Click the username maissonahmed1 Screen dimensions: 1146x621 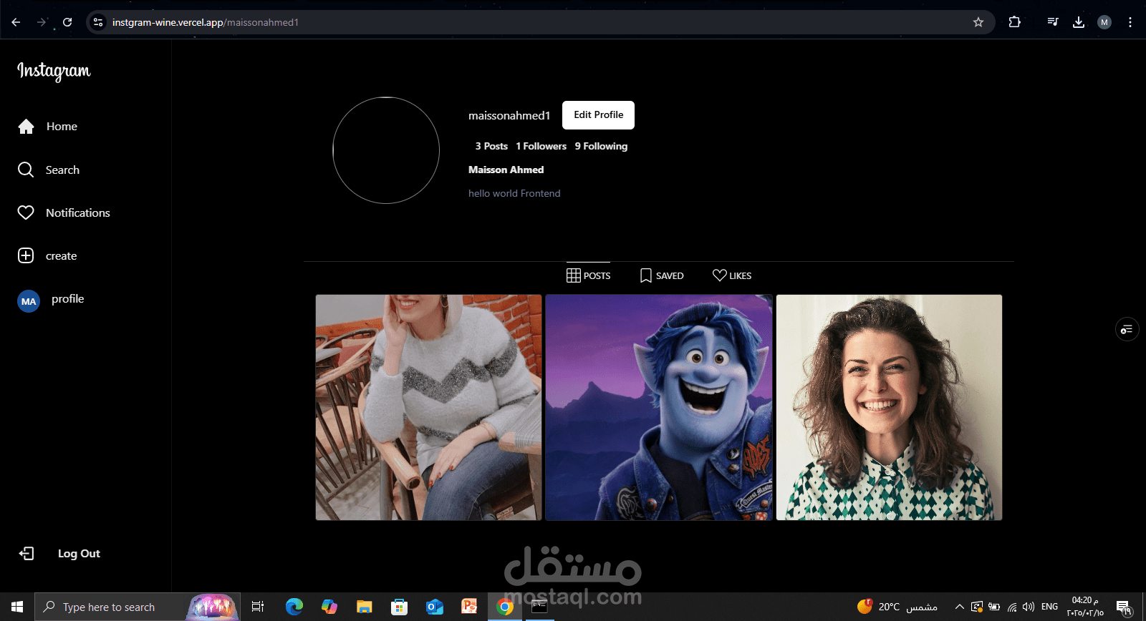[509, 115]
